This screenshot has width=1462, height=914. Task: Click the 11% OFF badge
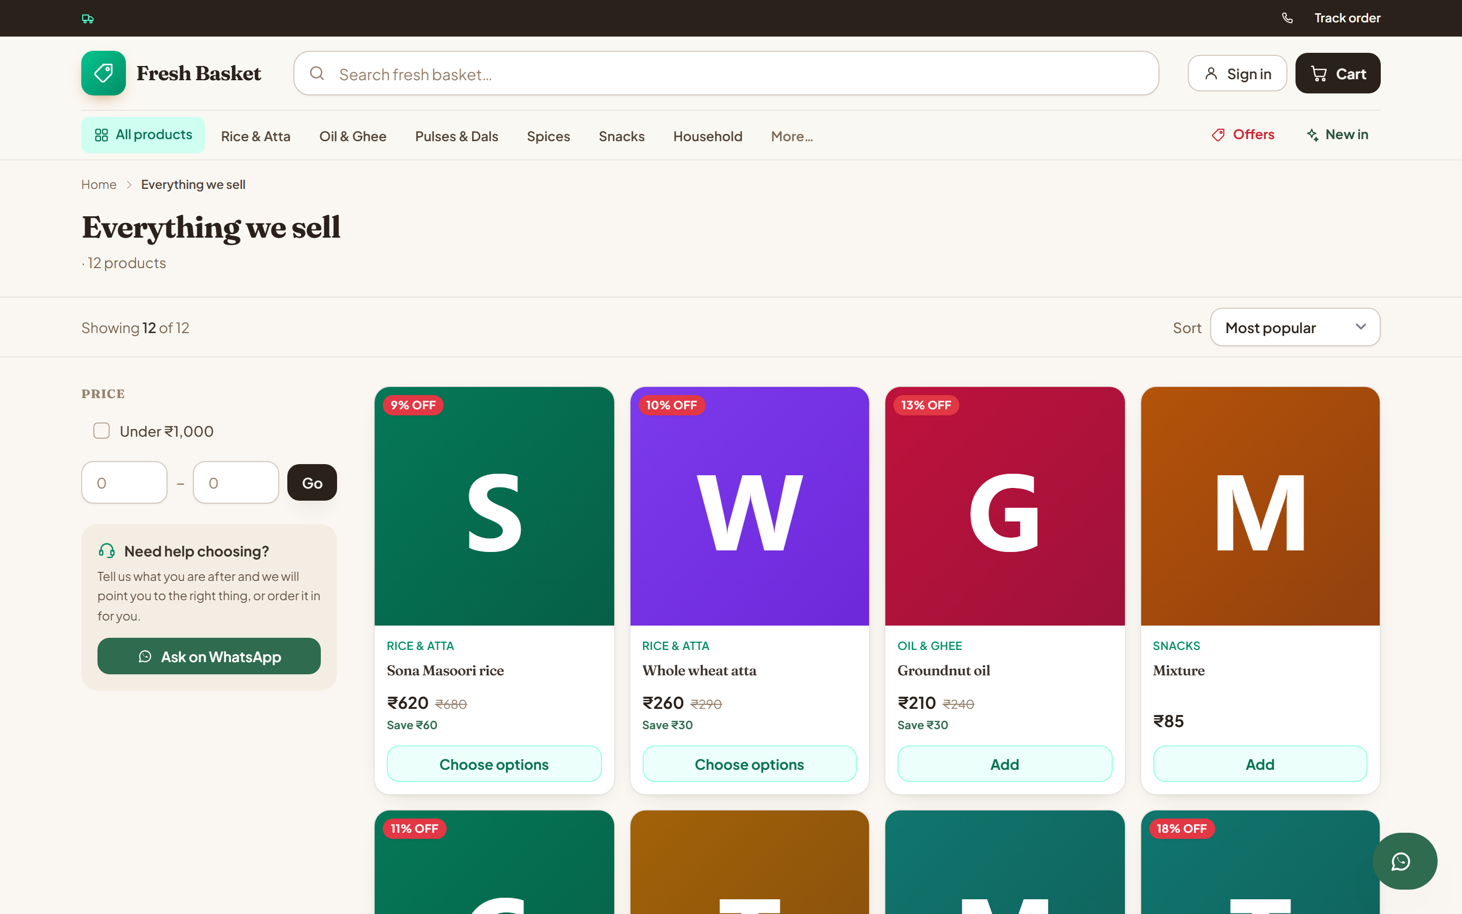point(414,828)
